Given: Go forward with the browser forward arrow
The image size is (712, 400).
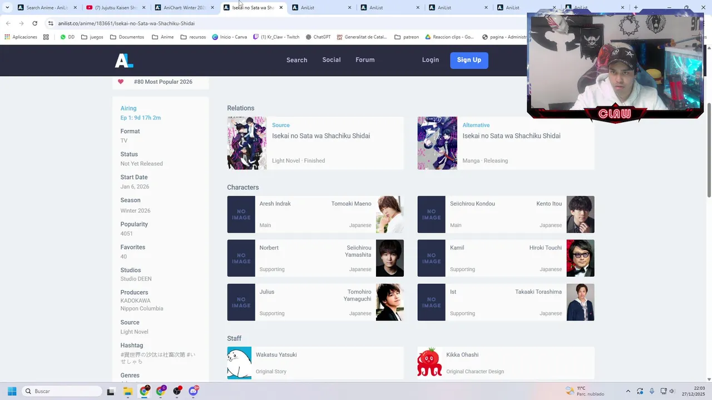Looking at the screenshot, I should (21, 23).
